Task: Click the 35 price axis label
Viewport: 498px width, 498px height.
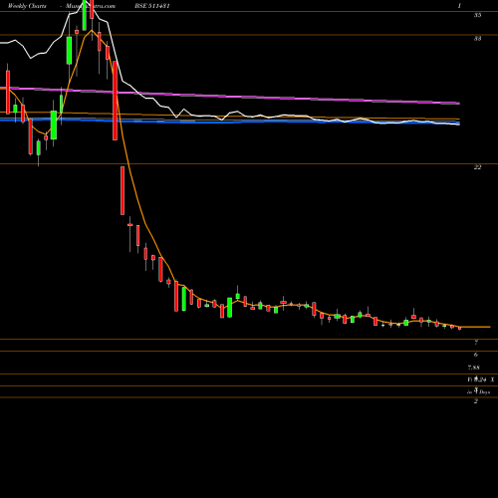Action: click(477, 15)
